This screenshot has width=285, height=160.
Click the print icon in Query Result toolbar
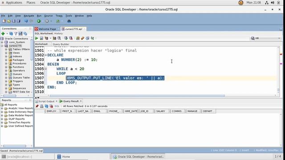pos(41,106)
